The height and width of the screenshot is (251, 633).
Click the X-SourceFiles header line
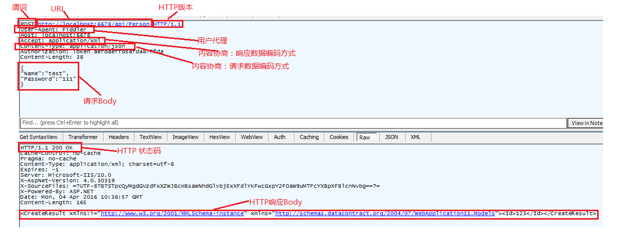[200, 186]
